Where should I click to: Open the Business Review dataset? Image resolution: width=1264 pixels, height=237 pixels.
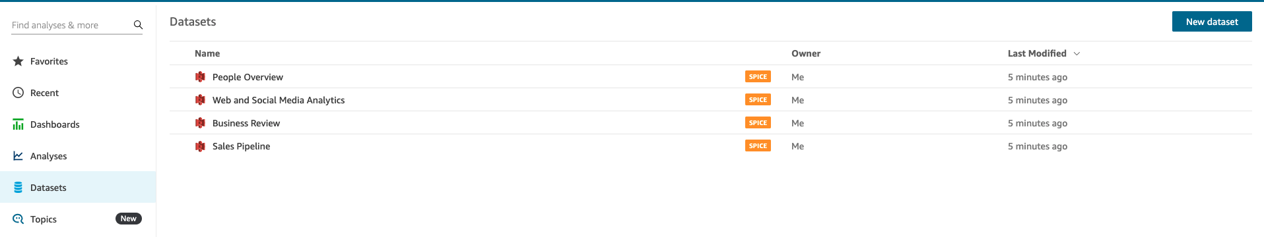[246, 123]
